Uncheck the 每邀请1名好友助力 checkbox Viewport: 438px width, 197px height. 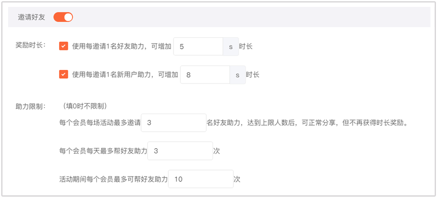64,46
